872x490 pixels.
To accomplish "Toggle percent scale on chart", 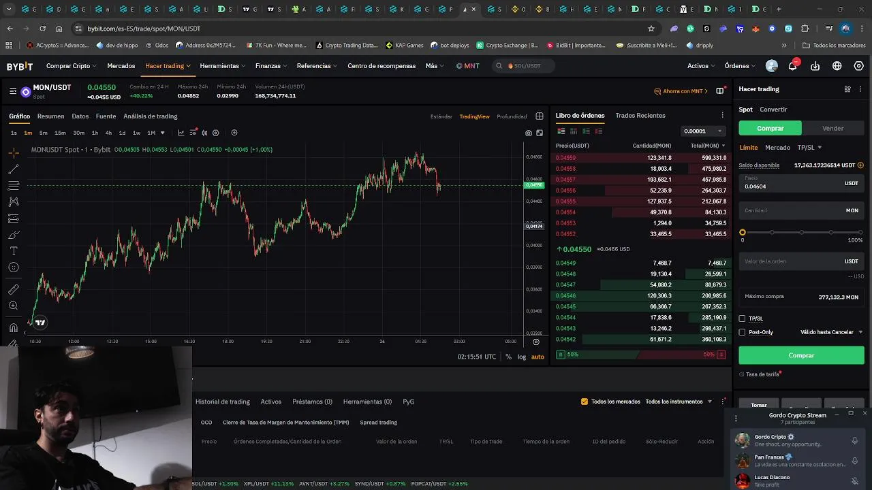I will point(508,357).
